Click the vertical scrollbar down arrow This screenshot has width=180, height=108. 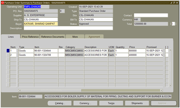coord(170,85)
